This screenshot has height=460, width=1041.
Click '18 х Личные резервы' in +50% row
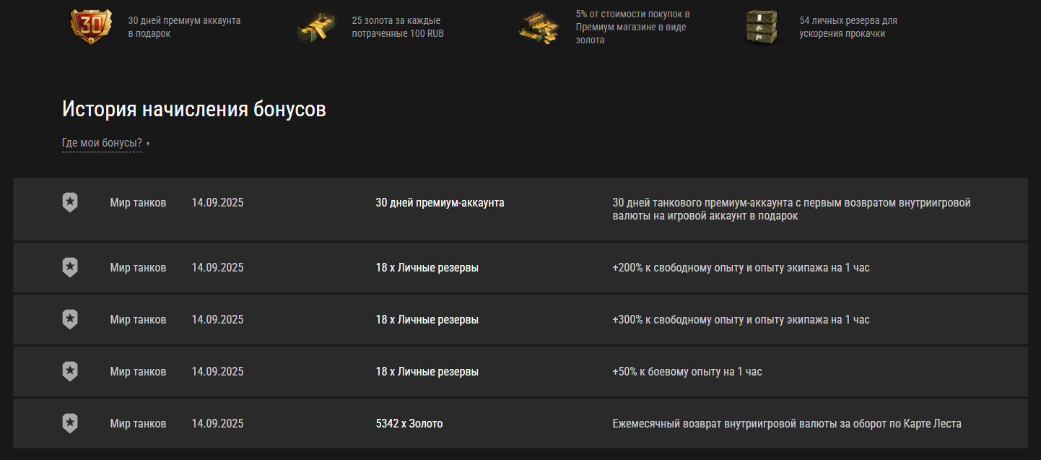pyautogui.click(x=427, y=372)
